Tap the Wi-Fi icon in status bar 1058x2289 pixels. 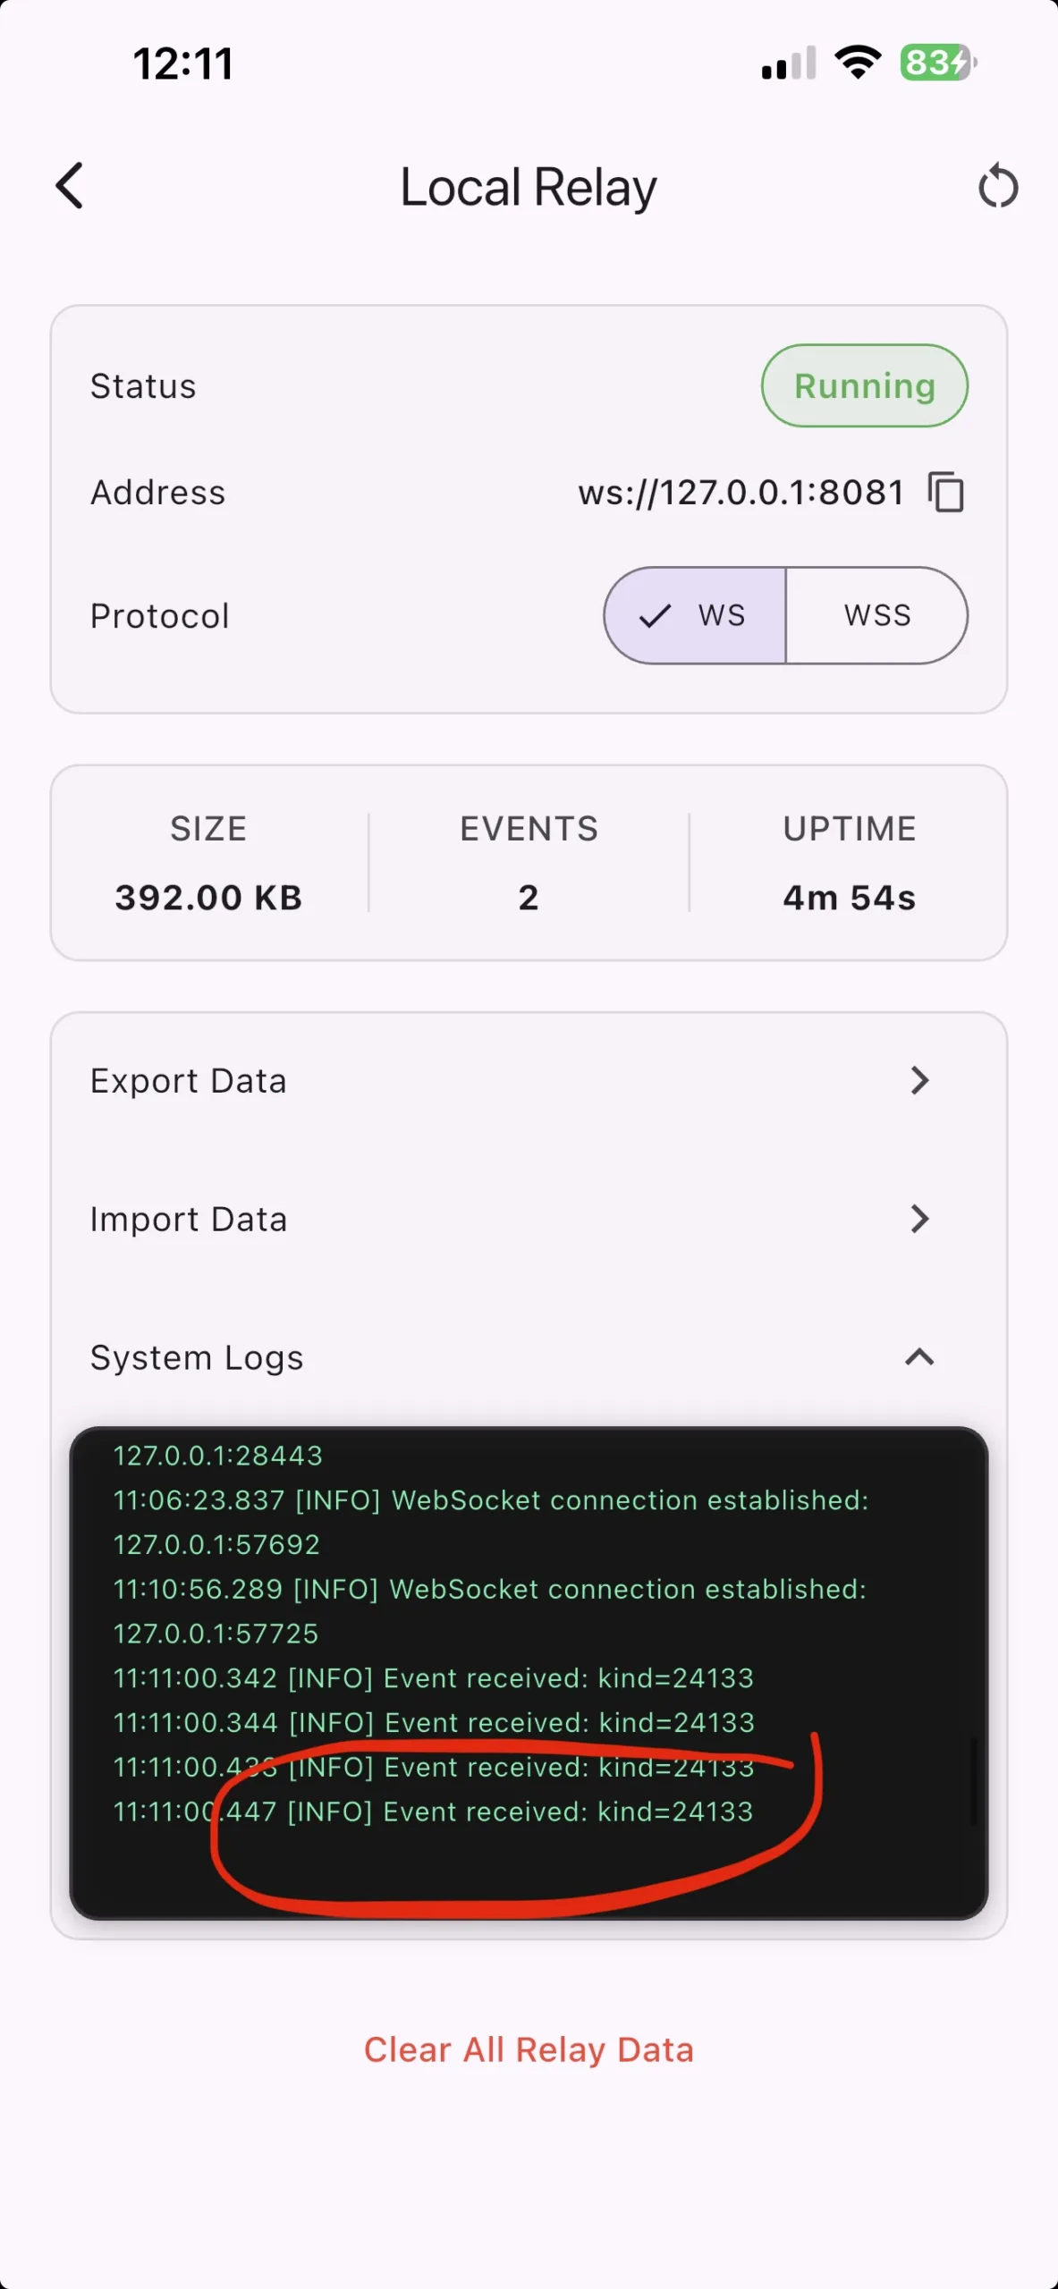[858, 63]
